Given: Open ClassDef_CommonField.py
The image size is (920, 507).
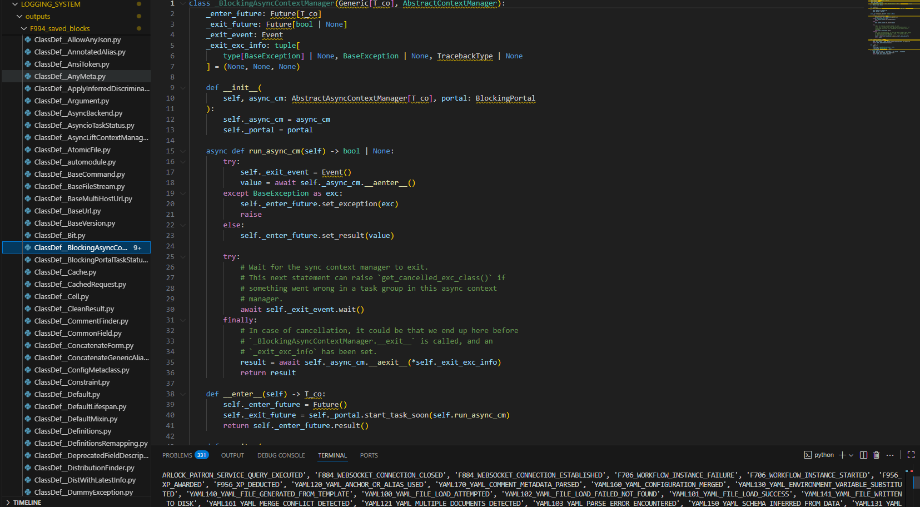Looking at the screenshot, I should click(x=77, y=333).
